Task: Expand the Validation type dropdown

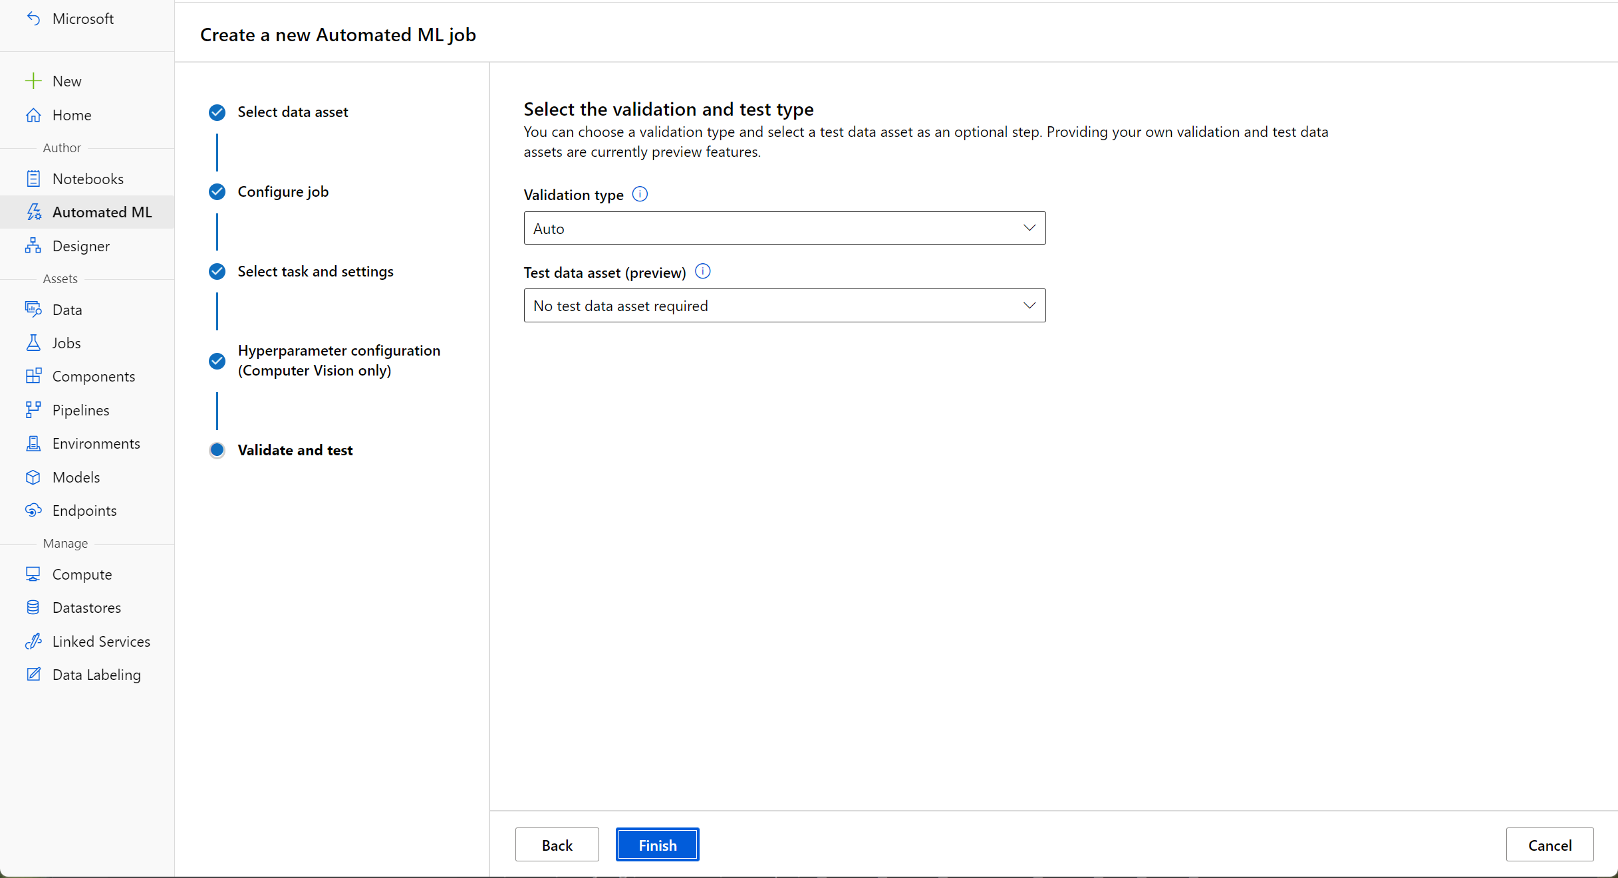Action: [x=784, y=228]
